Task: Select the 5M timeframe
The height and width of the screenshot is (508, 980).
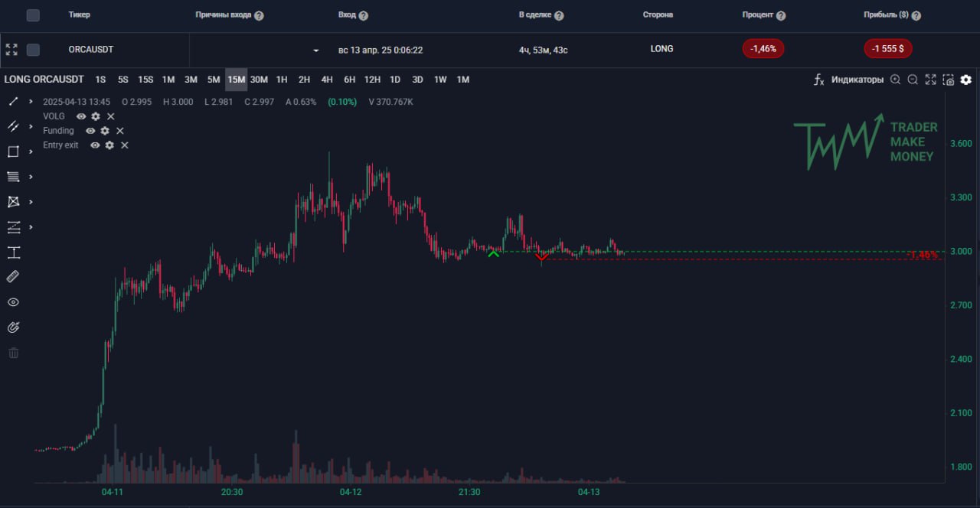Action: click(214, 80)
